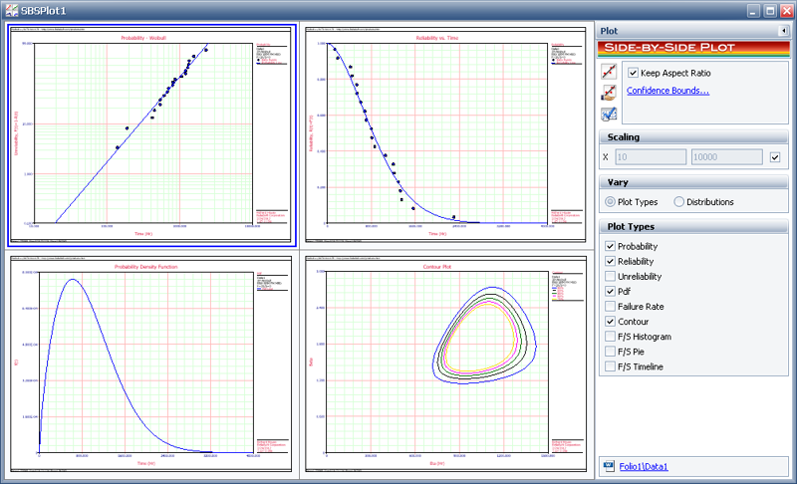797x484 pixels.
Task: Uncheck the automatic X scaling checkbox
Action: pyautogui.click(x=776, y=157)
